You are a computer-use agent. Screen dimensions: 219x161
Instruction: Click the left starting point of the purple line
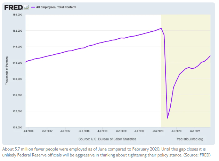[x=26, y=62]
